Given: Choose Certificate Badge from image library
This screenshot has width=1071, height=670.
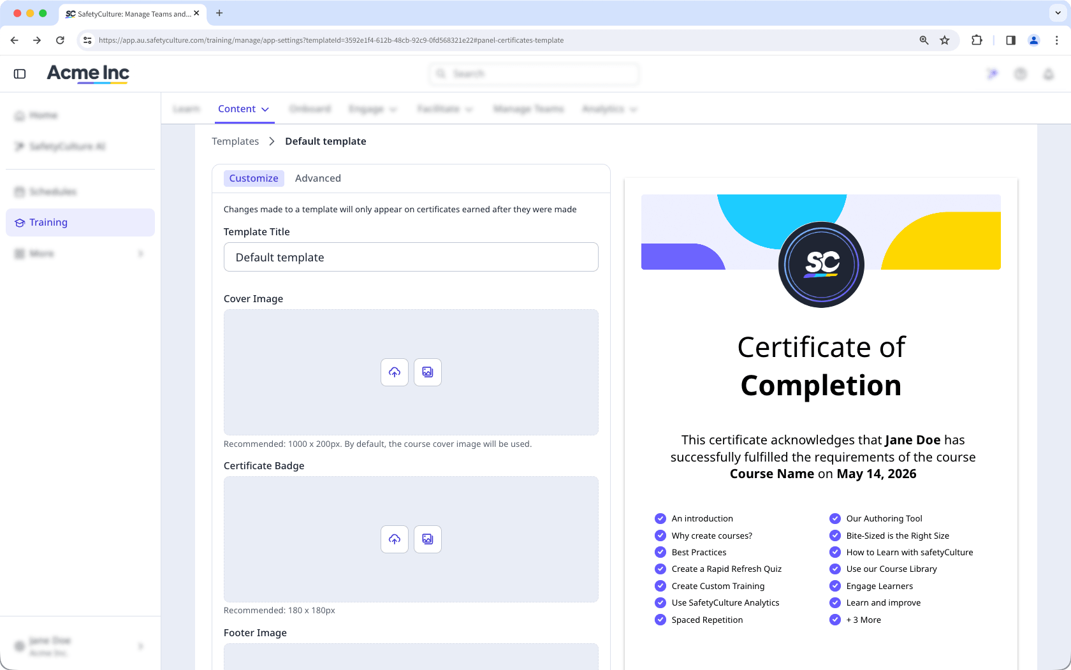Looking at the screenshot, I should 428,539.
